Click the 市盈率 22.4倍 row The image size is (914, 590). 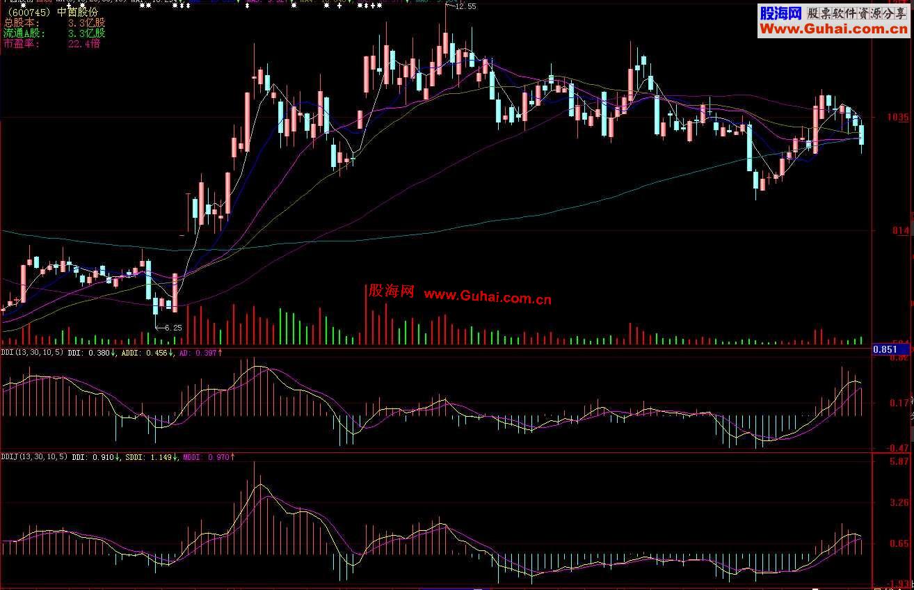[x=51, y=43]
